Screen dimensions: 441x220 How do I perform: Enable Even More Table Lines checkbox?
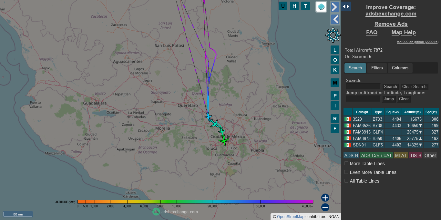coord(346,172)
